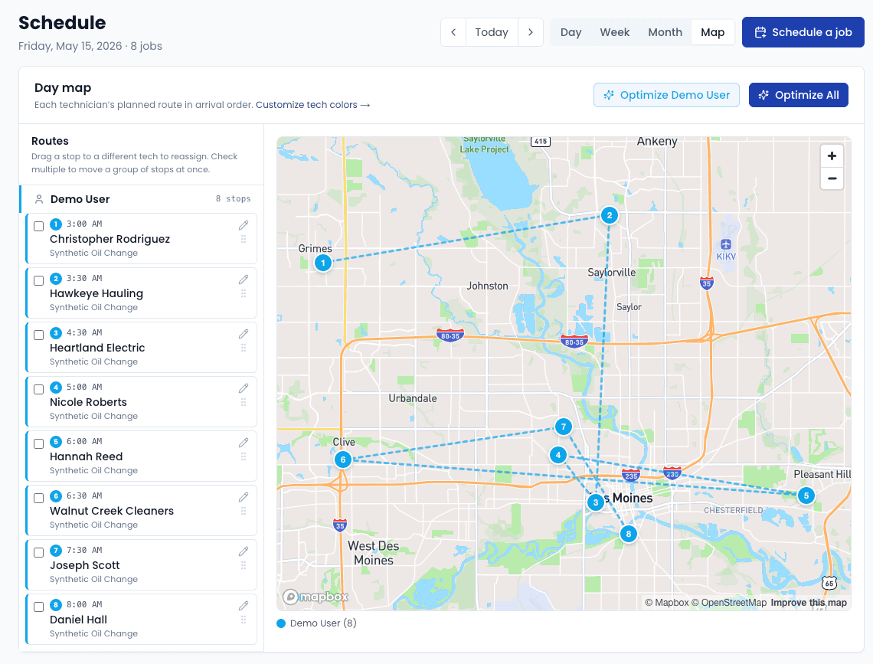Click Improve this map link

pyautogui.click(x=809, y=603)
